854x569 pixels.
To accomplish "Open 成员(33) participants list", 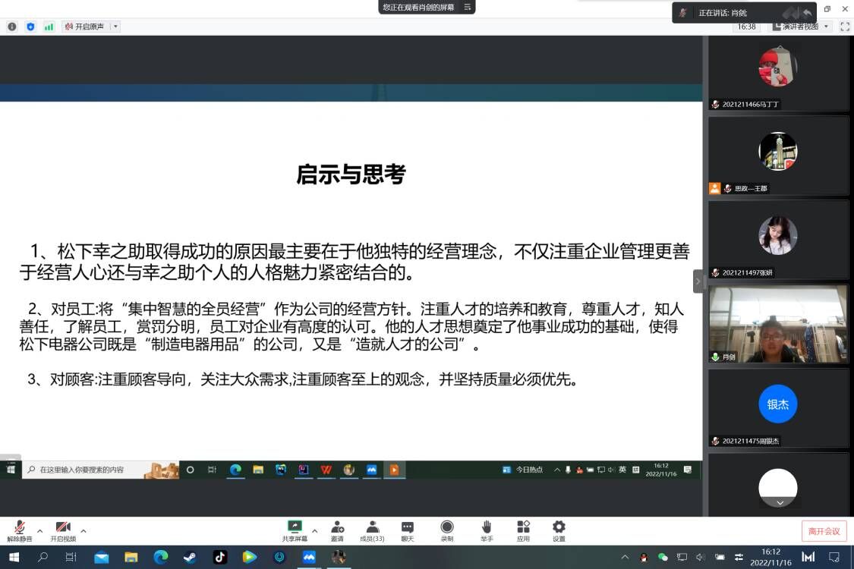I will [x=372, y=530].
